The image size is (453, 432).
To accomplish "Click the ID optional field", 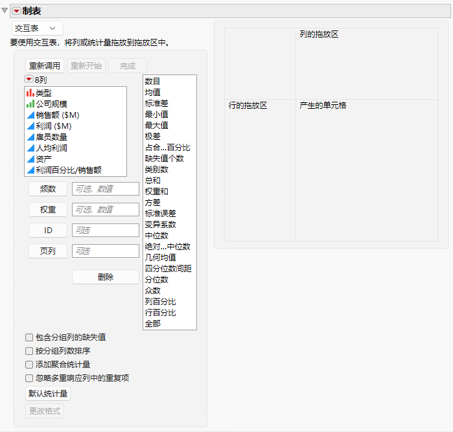I will click(106, 231).
